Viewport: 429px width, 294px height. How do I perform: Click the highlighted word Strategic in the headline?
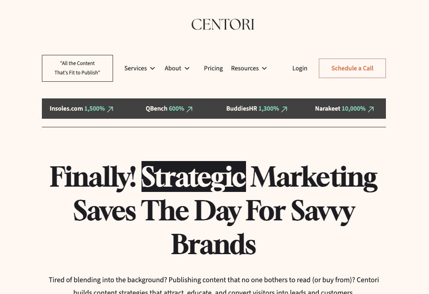[x=194, y=176]
